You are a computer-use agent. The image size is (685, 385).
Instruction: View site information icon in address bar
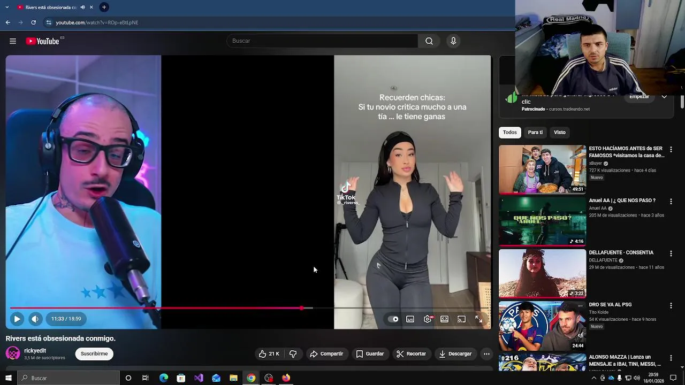tap(49, 22)
